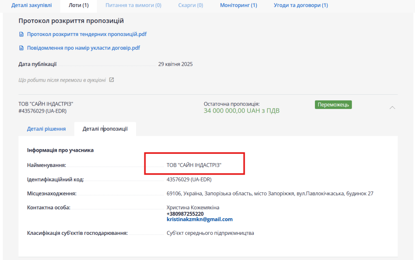The width and height of the screenshot is (415, 260).
Task: Click external link icon after Що робити після перемоги
Action: (x=112, y=80)
